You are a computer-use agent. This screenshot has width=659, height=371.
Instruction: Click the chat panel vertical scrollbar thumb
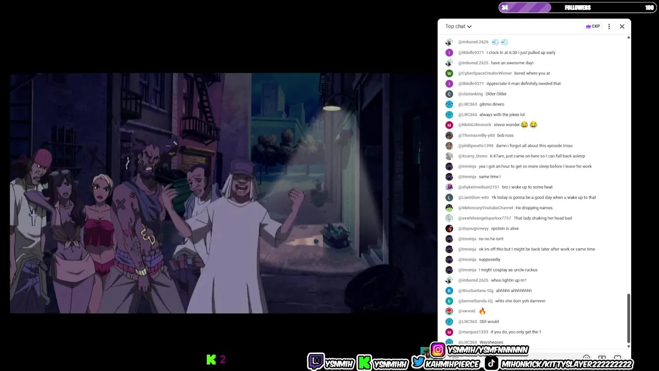(x=628, y=318)
